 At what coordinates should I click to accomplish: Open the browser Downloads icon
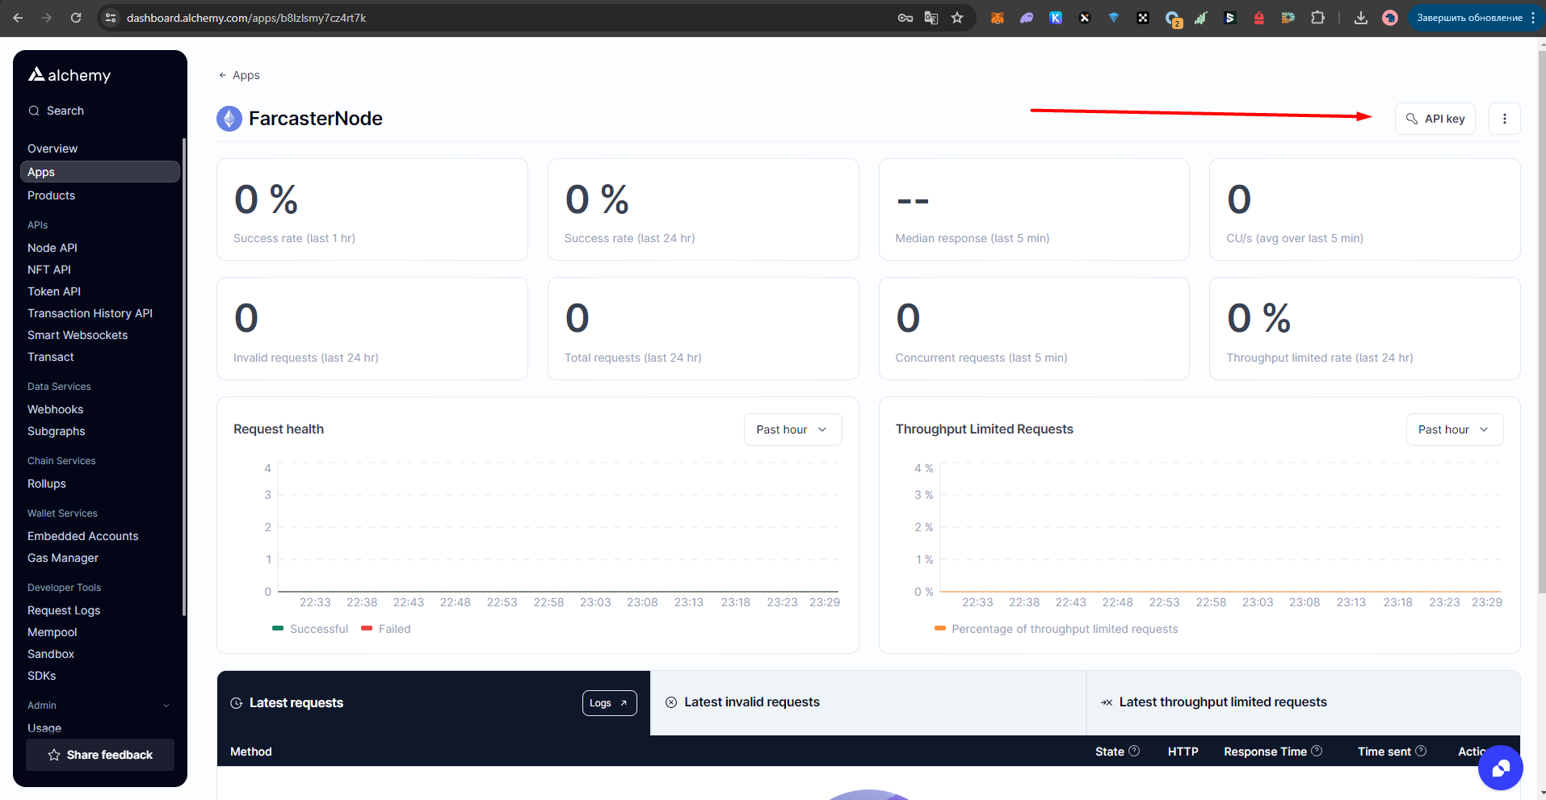[x=1361, y=18]
